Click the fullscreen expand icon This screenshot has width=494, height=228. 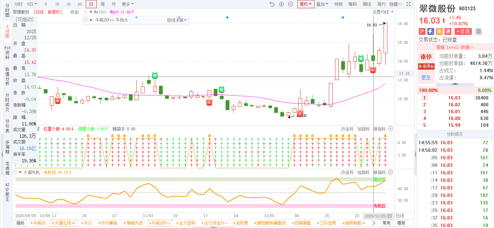(x=408, y=4)
